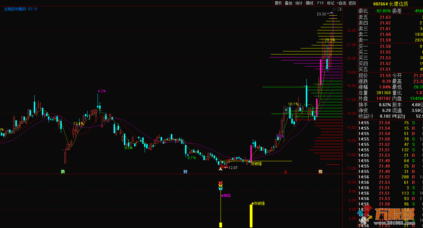This screenshot has height=228, width=423.
Task: Click the red S event marker
Action: click(285, 172)
